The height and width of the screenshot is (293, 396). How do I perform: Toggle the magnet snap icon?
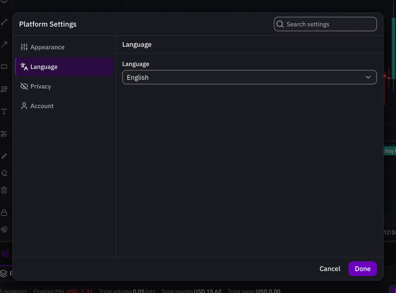4,229
